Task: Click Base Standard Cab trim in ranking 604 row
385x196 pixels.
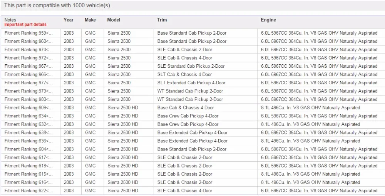Action: pyautogui.click(x=206, y=149)
